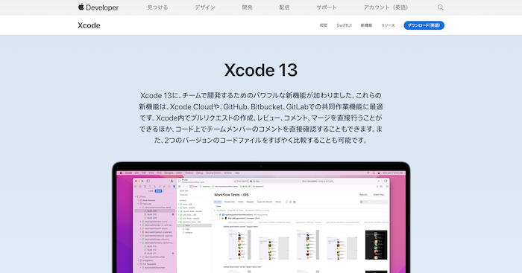Click the Filter field in Workflow Tests

374,202
